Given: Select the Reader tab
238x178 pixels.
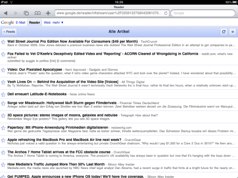Looking at the screenshot, I should pyautogui.click(x=34, y=22).
